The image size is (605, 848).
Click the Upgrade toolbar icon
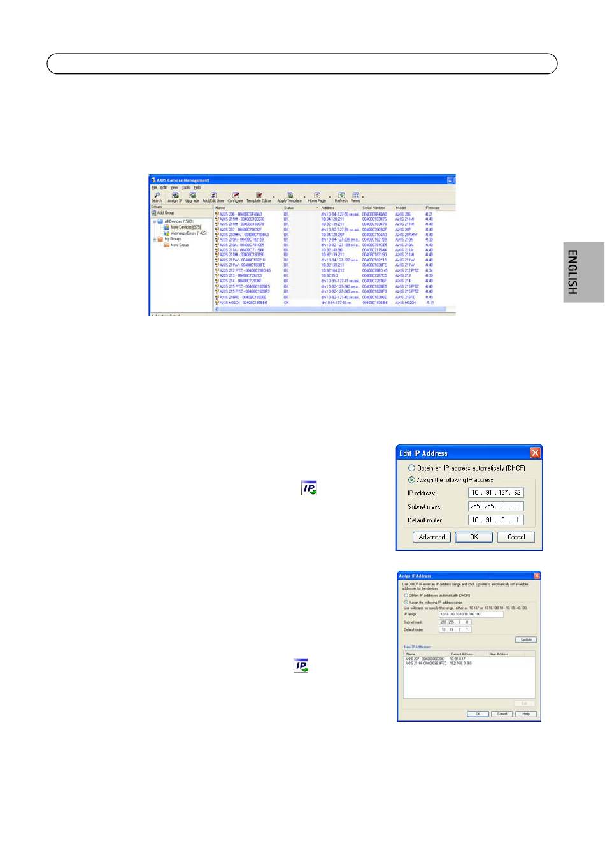[x=192, y=197]
